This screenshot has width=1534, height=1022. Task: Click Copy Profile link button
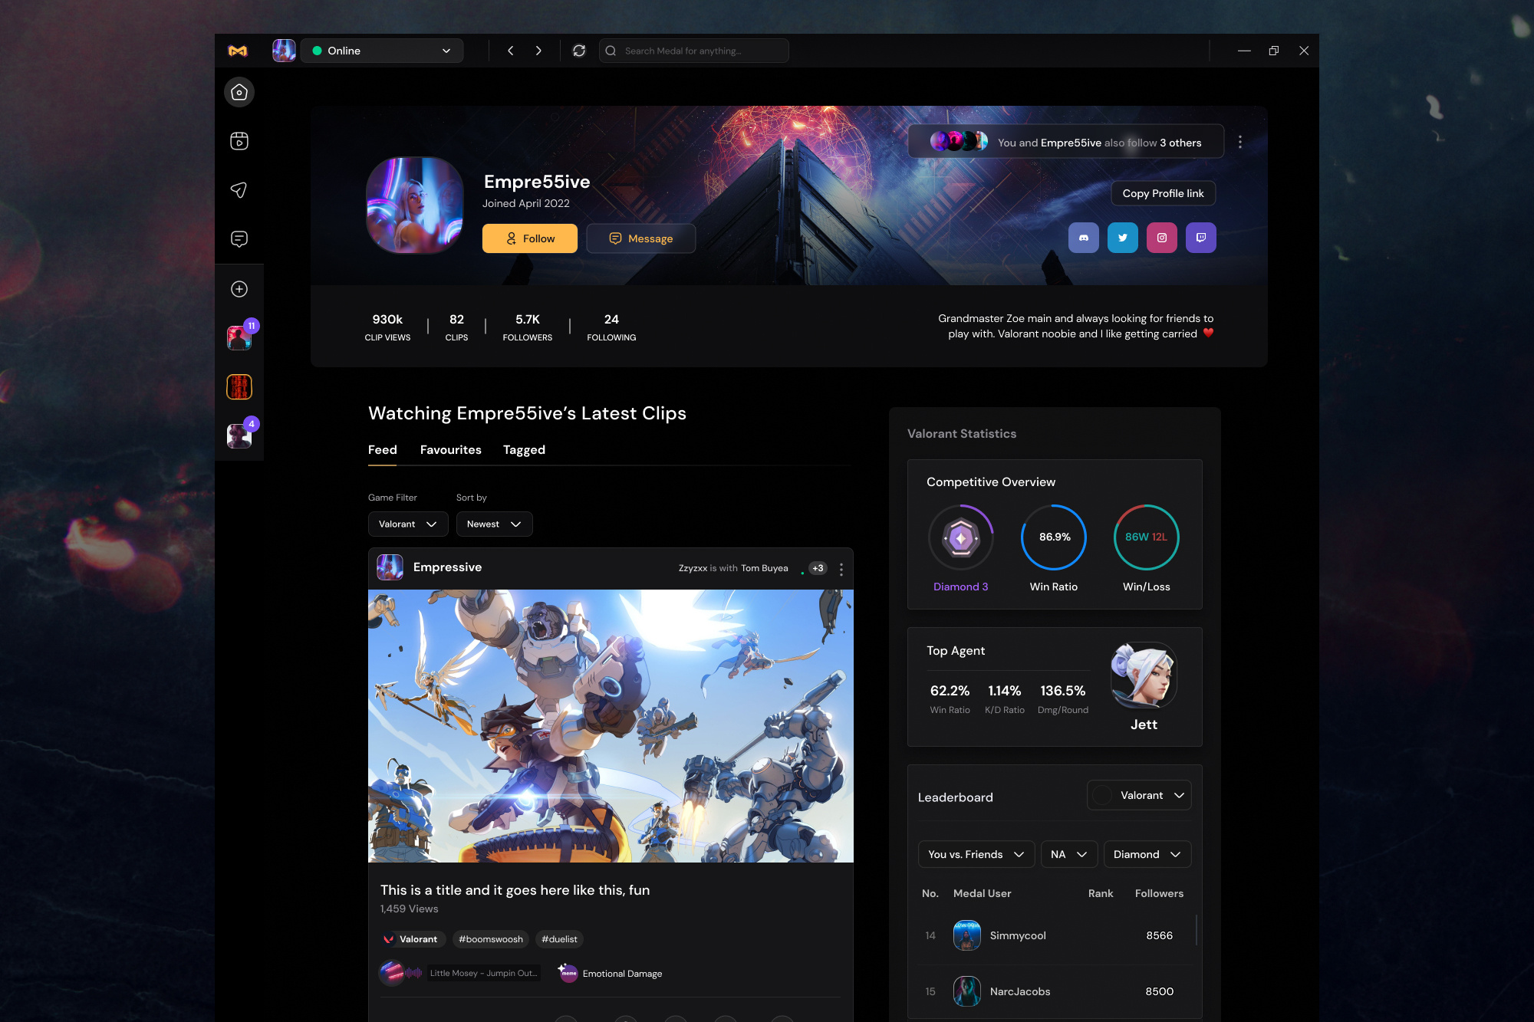pos(1163,193)
